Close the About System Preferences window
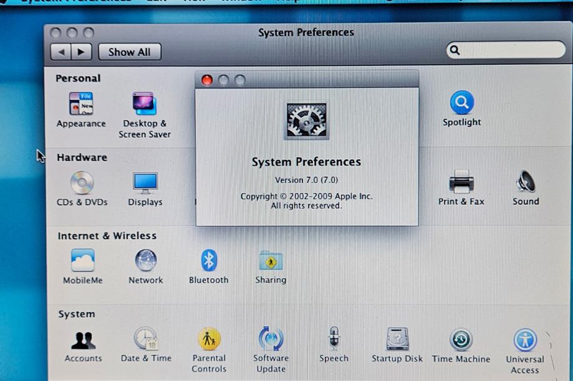 [x=207, y=80]
